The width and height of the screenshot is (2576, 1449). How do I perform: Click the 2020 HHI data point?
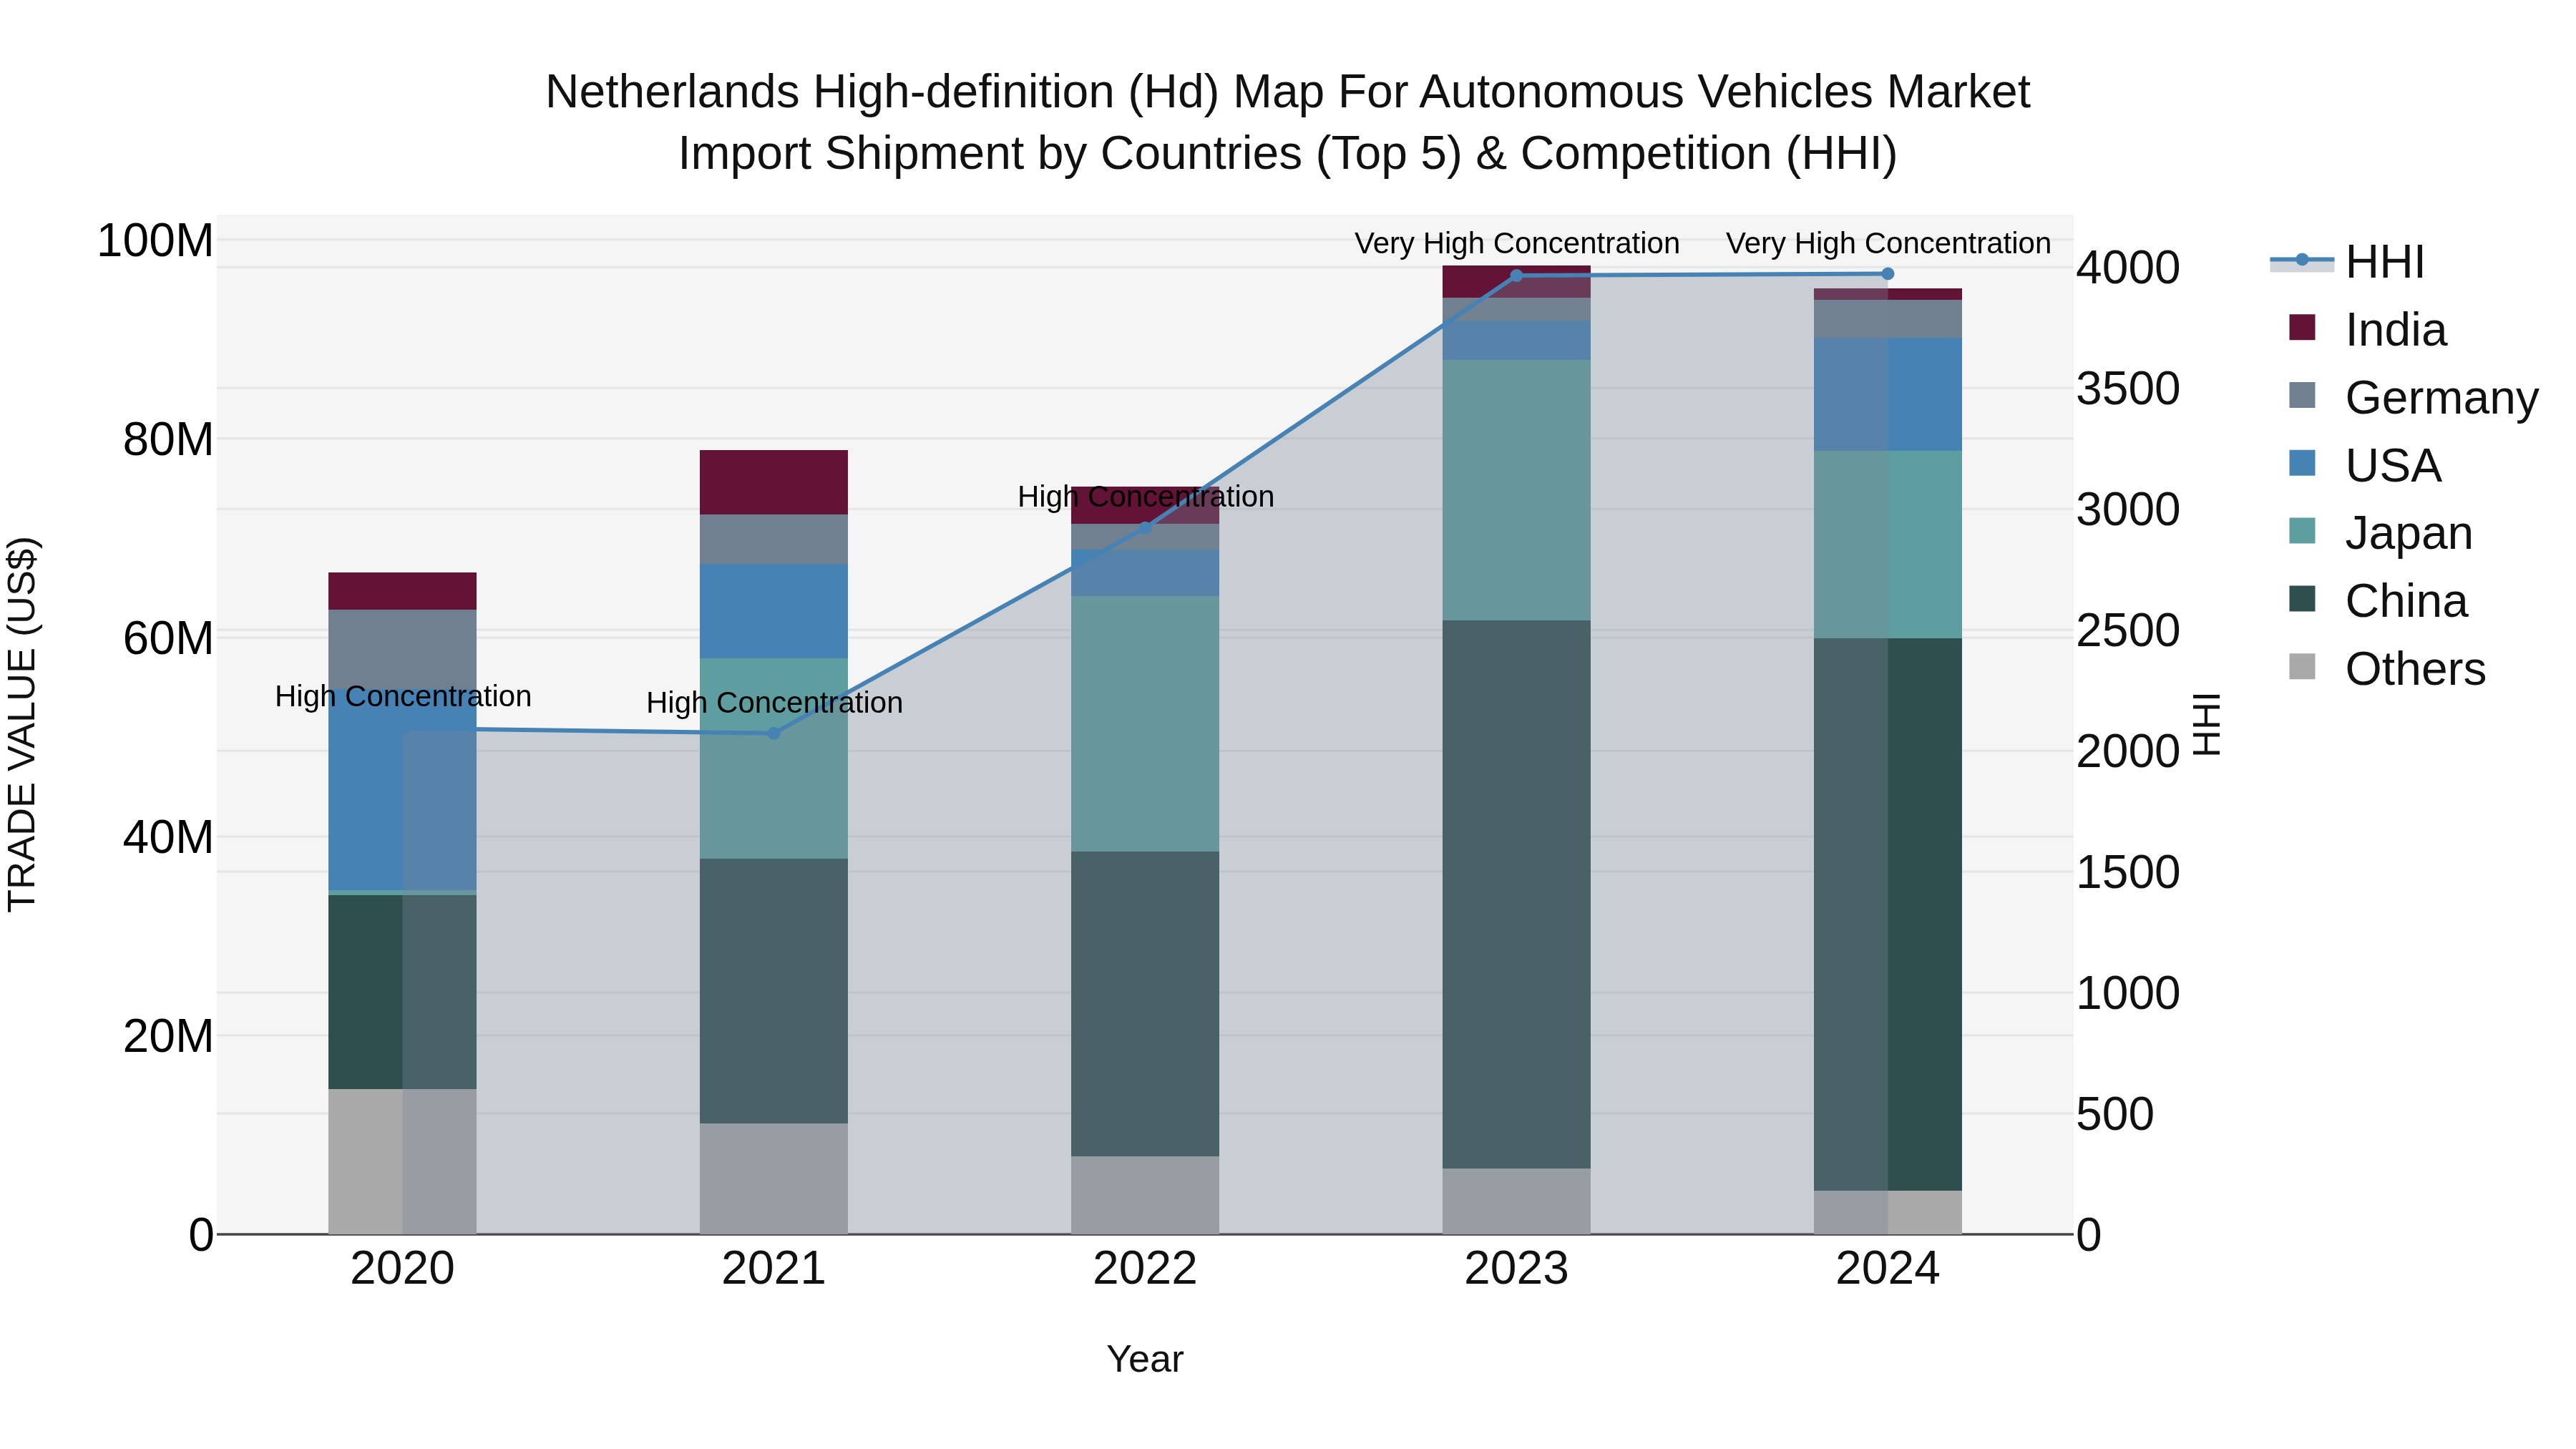(x=403, y=729)
